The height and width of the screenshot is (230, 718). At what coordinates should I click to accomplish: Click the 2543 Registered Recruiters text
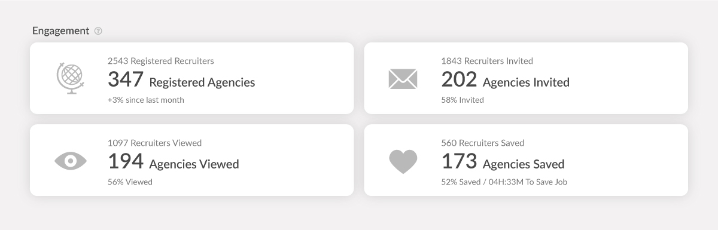[161, 61]
